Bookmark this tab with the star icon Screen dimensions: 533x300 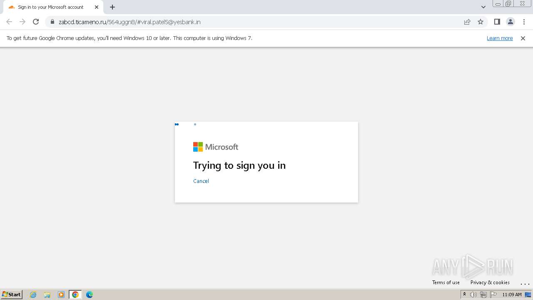[481, 22]
